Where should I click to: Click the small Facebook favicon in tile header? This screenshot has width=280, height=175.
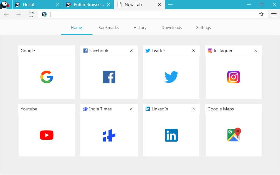coord(85,51)
